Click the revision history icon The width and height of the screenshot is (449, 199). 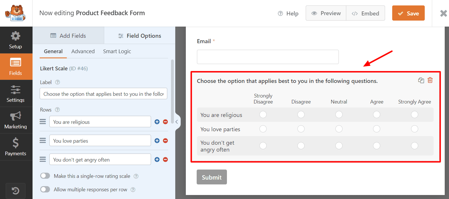[x=15, y=191]
